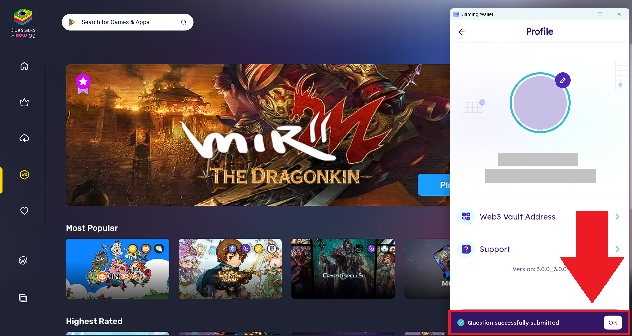This screenshot has width=632, height=336.
Task: Open the layers stack sidebar icon
Action: [23, 260]
